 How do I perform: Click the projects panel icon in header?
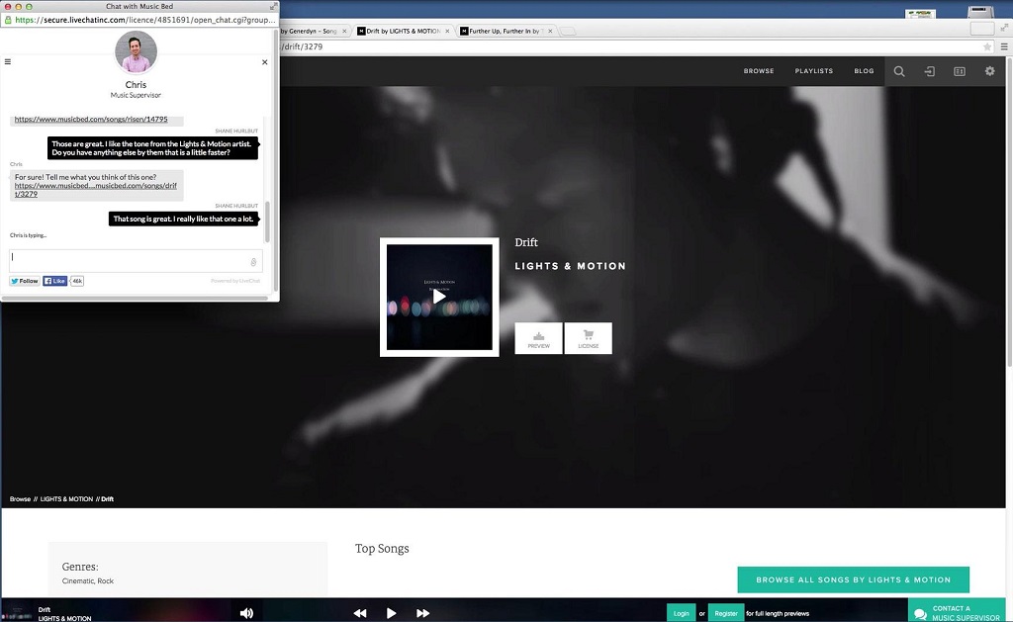pyautogui.click(x=960, y=72)
